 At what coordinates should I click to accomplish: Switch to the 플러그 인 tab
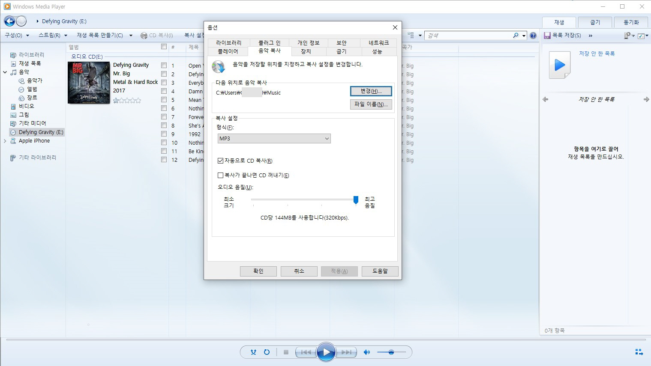pyautogui.click(x=269, y=43)
